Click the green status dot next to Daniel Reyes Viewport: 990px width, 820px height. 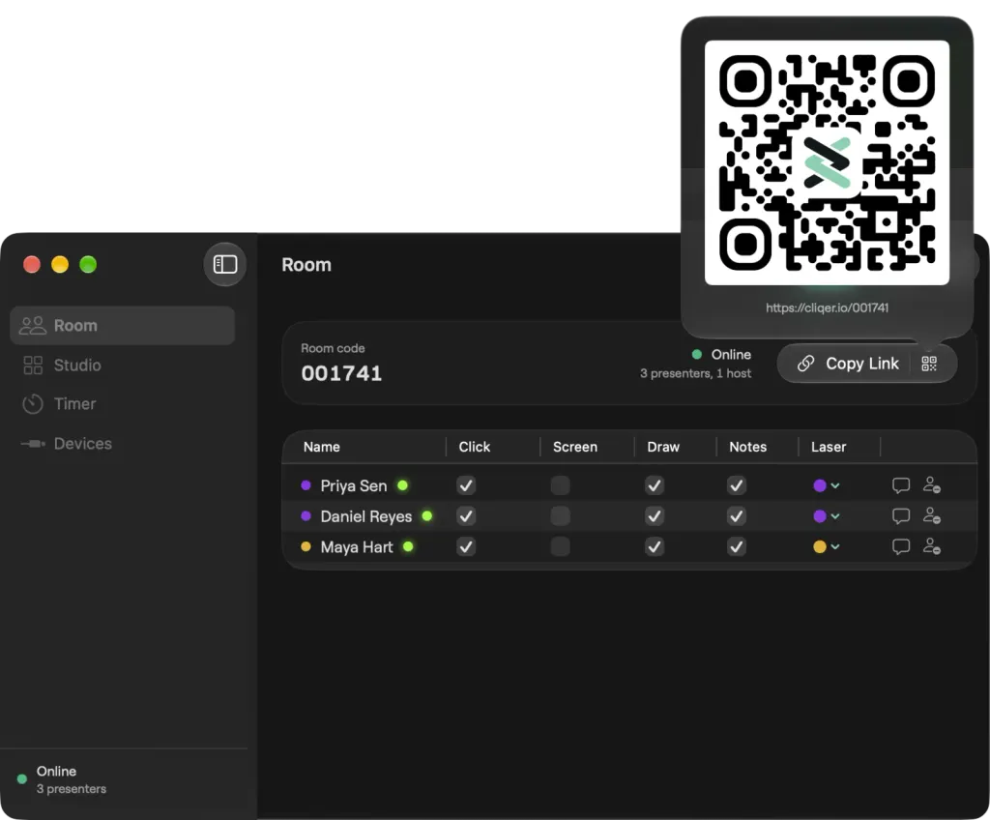[x=426, y=516]
